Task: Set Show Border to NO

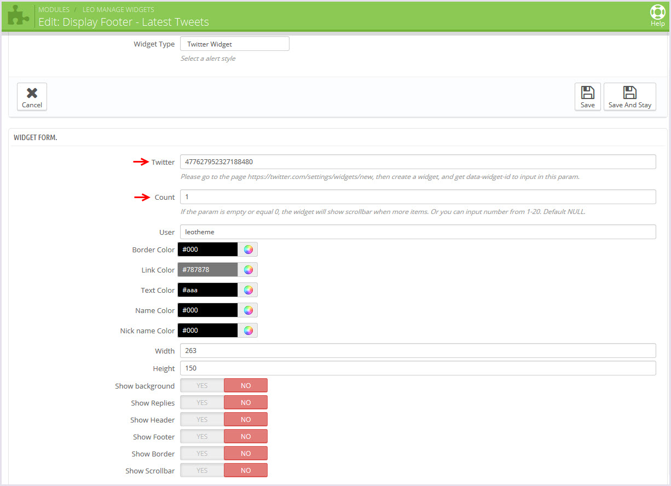Action: [x=246, y=454]
